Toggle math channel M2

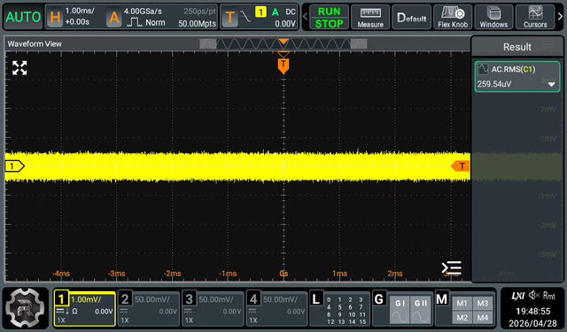(462, 318)
